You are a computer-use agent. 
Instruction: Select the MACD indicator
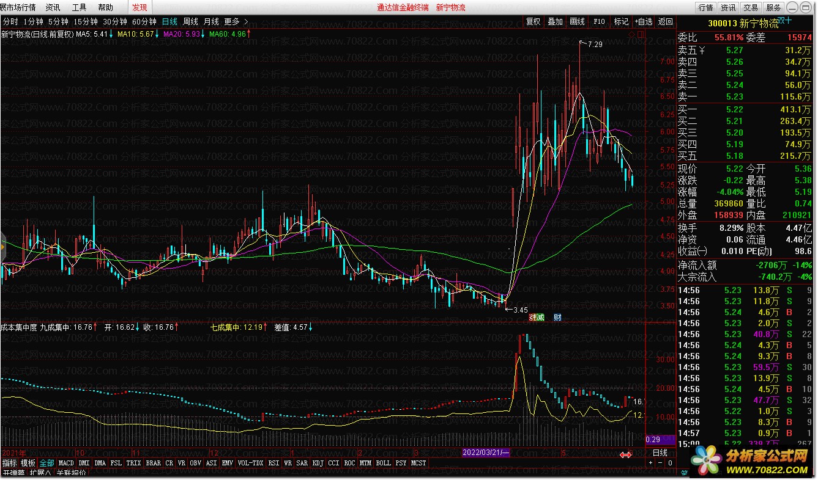tap(66, 464)
